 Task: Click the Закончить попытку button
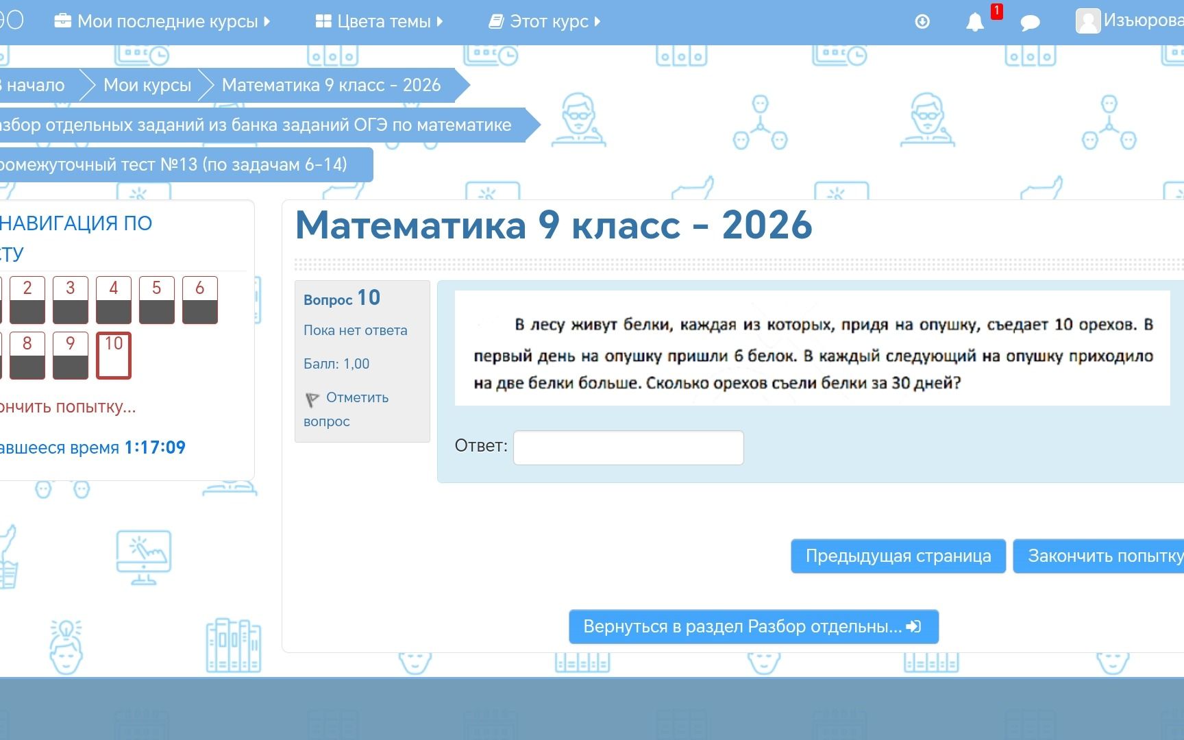[x=1098, y=556]
